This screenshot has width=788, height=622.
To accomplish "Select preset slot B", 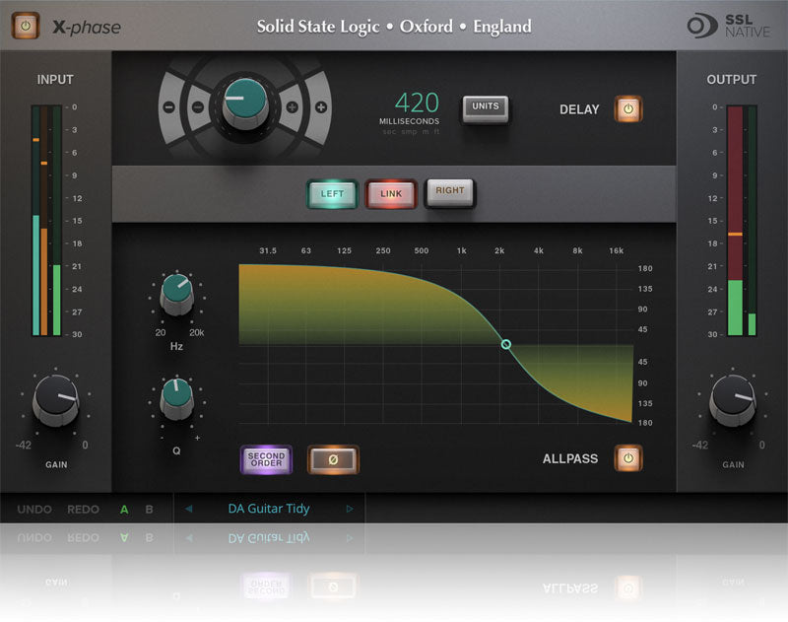I will [150, 510].
